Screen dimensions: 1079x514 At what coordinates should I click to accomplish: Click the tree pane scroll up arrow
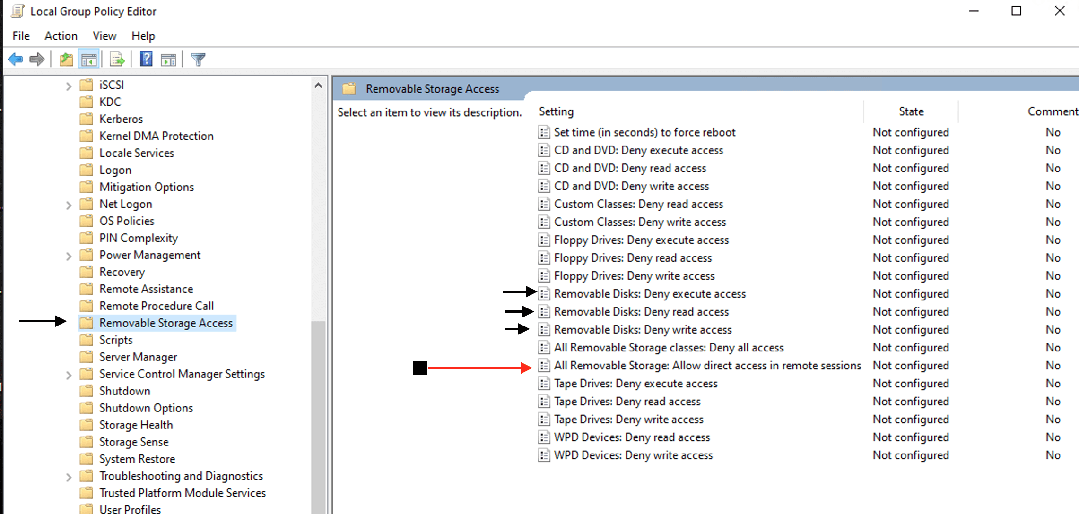click(318, 86)
